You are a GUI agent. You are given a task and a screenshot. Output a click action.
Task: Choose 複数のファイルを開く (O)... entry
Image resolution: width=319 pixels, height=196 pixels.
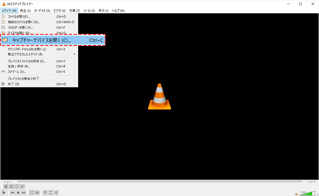point(39,22)
